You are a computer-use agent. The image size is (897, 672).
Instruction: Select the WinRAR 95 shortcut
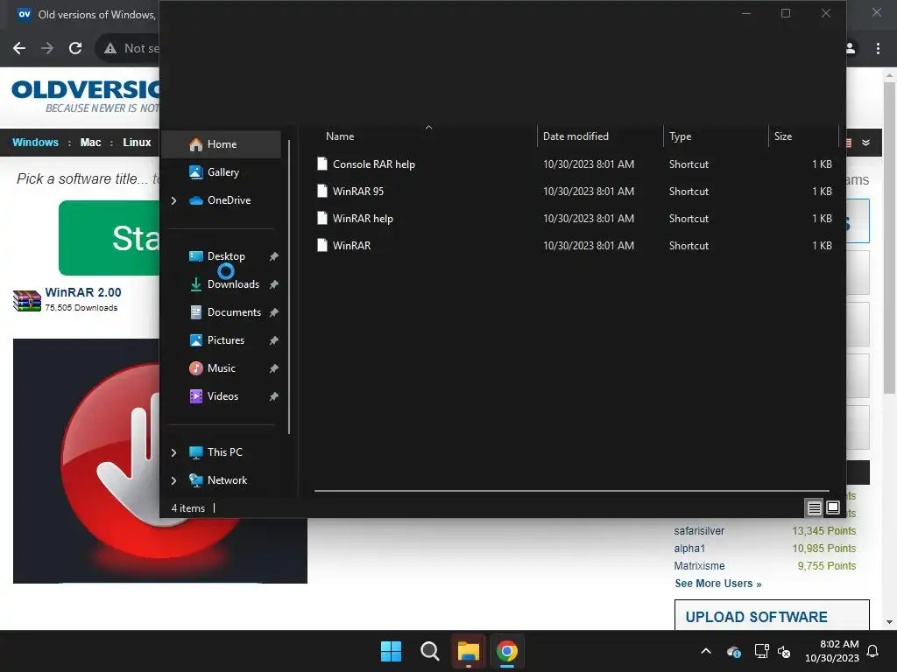575,192
